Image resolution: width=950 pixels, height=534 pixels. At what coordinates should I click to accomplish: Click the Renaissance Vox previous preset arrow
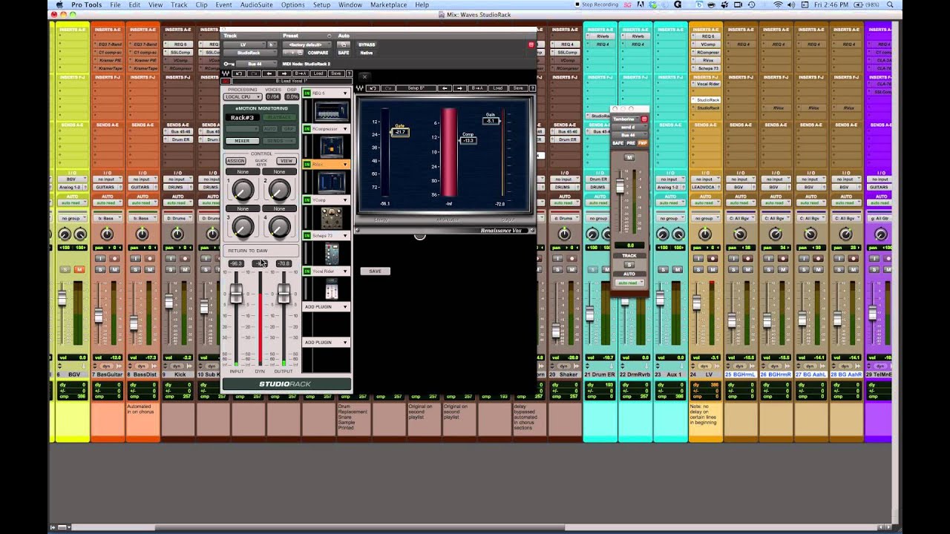(x=445, y=88)
